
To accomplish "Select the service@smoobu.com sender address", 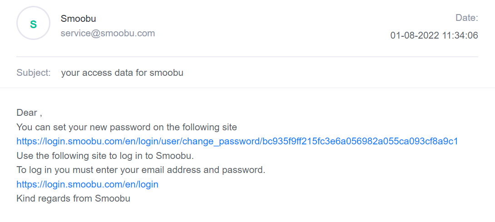I will (108, 33).
